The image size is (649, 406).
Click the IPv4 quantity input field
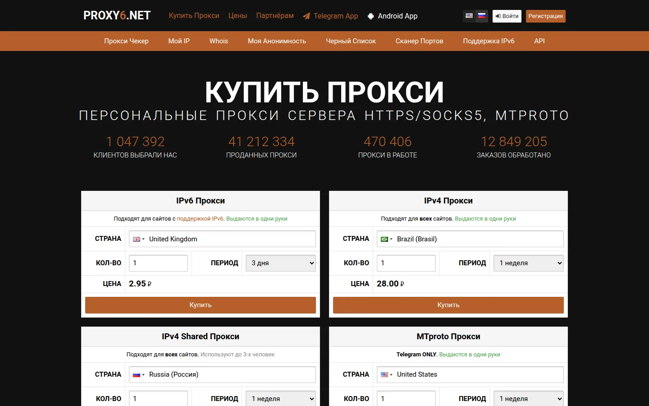pos(406,263)
